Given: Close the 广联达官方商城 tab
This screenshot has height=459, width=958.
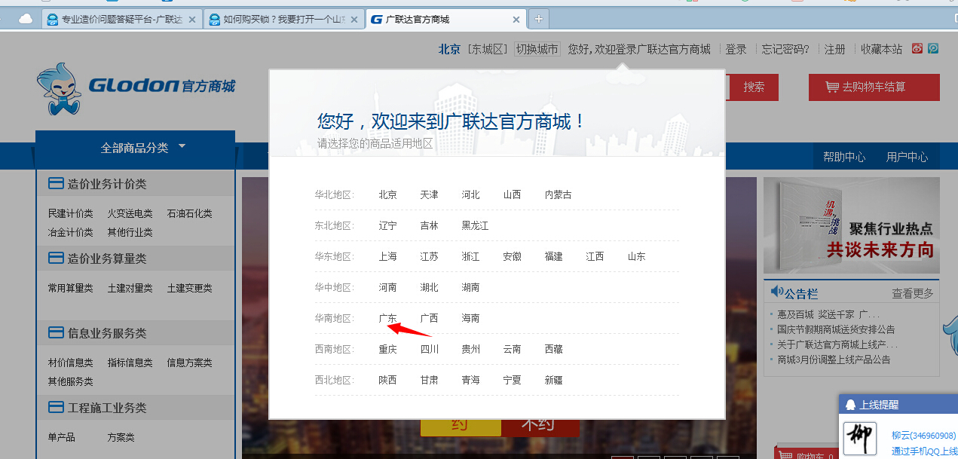Looking at the screenshot, I should [516, 20].
